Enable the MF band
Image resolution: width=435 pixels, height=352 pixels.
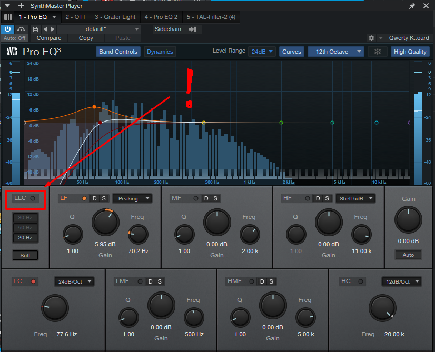[196, 198]
